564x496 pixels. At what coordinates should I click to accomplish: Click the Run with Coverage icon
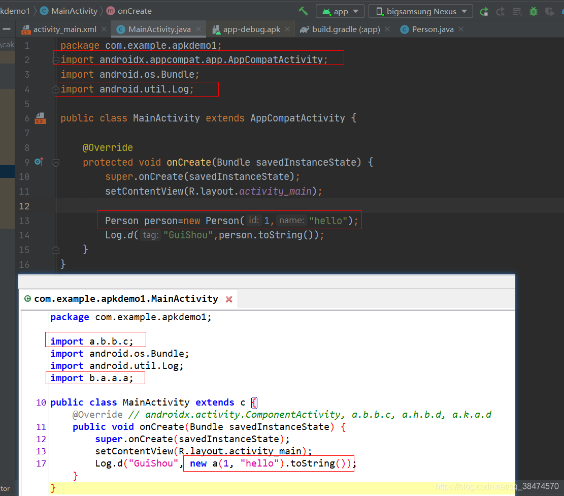tap(550, 12)
